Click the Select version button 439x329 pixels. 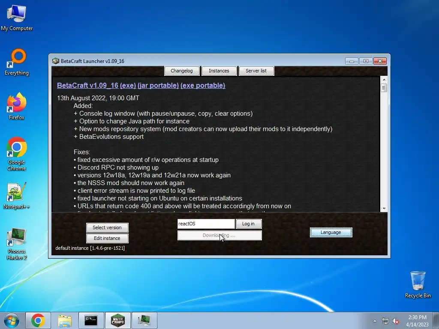click(107, 227)
